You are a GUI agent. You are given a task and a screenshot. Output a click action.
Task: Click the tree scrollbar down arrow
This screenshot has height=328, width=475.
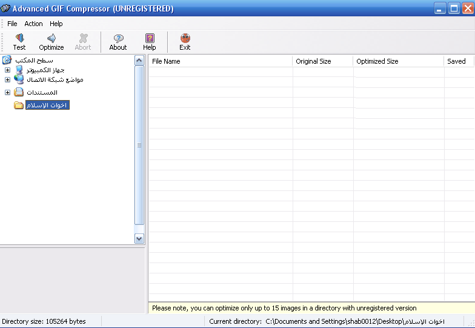click(x=139, y=239)
